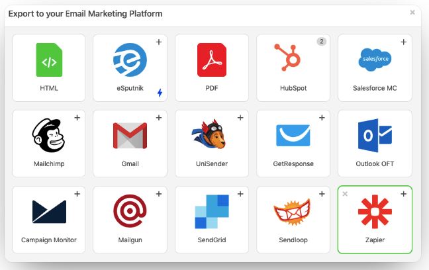Open the HubSpot export tile
429x270 pixels.
(x=293, y=67)
